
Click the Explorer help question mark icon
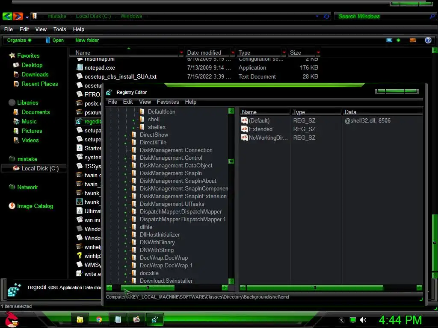pos(428,40)
